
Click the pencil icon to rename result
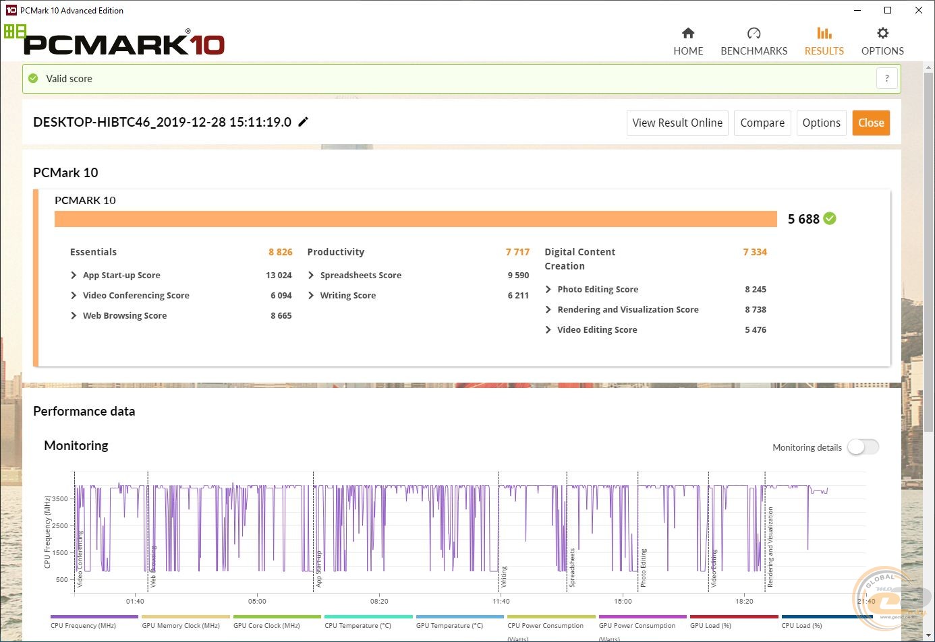(304, 122)
